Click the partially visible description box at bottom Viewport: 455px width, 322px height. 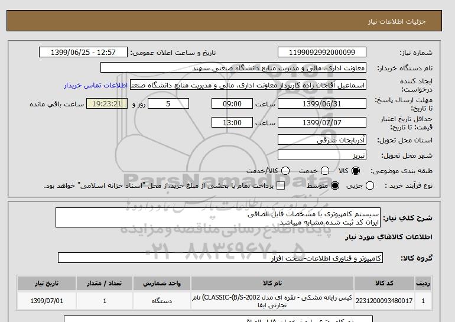(218, 319)
